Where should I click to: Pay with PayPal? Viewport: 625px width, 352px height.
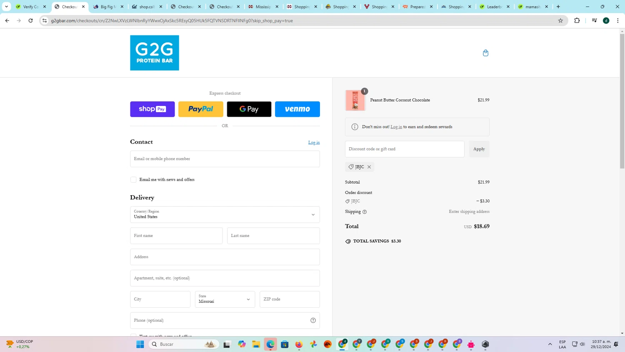point(201,109)
